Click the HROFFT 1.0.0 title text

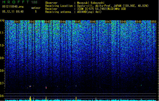(x=20, y=2)
